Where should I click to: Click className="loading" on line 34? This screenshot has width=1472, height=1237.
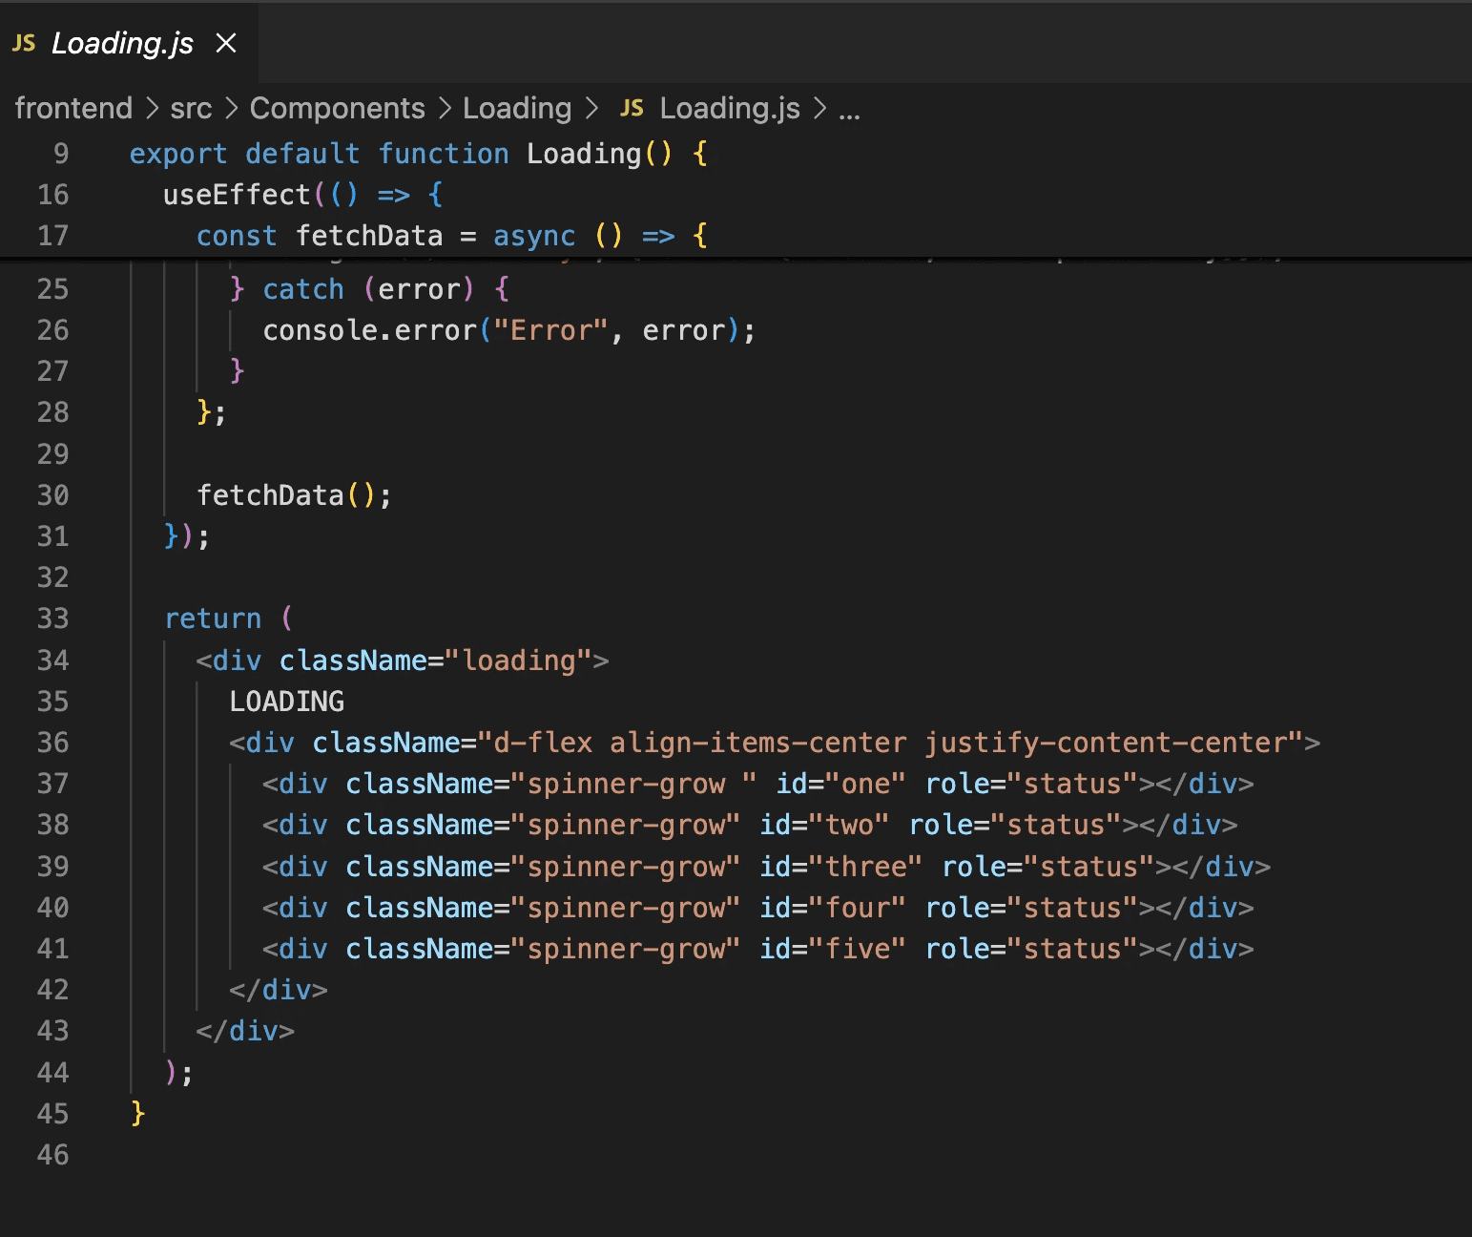(435, 660)
